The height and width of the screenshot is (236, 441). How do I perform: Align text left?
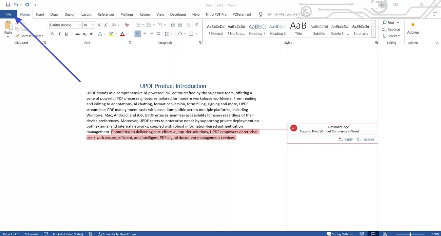(x=137, y=34)
